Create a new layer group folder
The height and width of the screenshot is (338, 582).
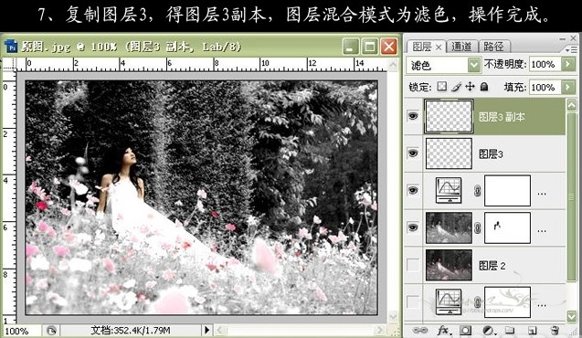[x=510, y=330]
